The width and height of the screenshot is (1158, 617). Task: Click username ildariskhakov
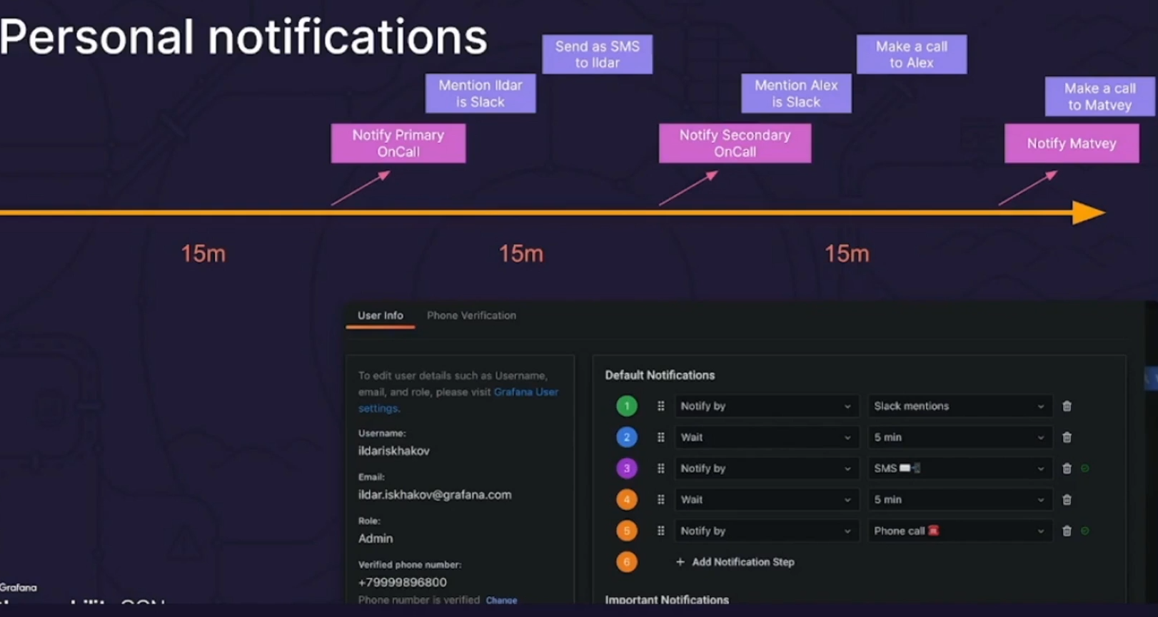coord(394,451)
